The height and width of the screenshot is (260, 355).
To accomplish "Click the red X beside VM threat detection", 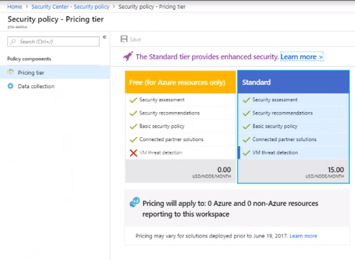I will pyautogui.click(x=133, y=153).
